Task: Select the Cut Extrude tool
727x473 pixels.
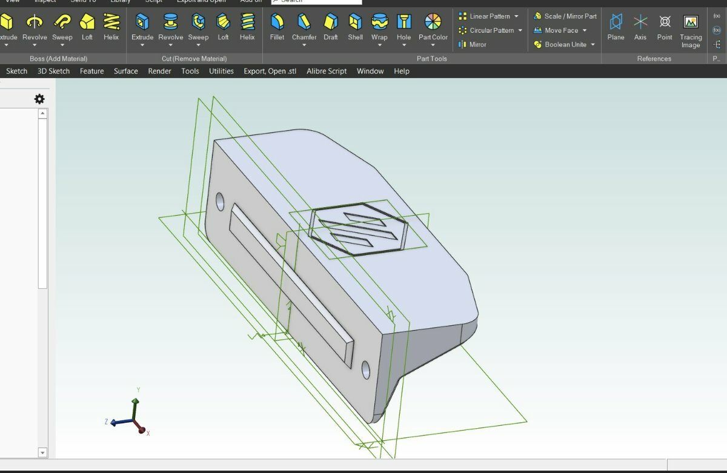Action: [142, 27]
